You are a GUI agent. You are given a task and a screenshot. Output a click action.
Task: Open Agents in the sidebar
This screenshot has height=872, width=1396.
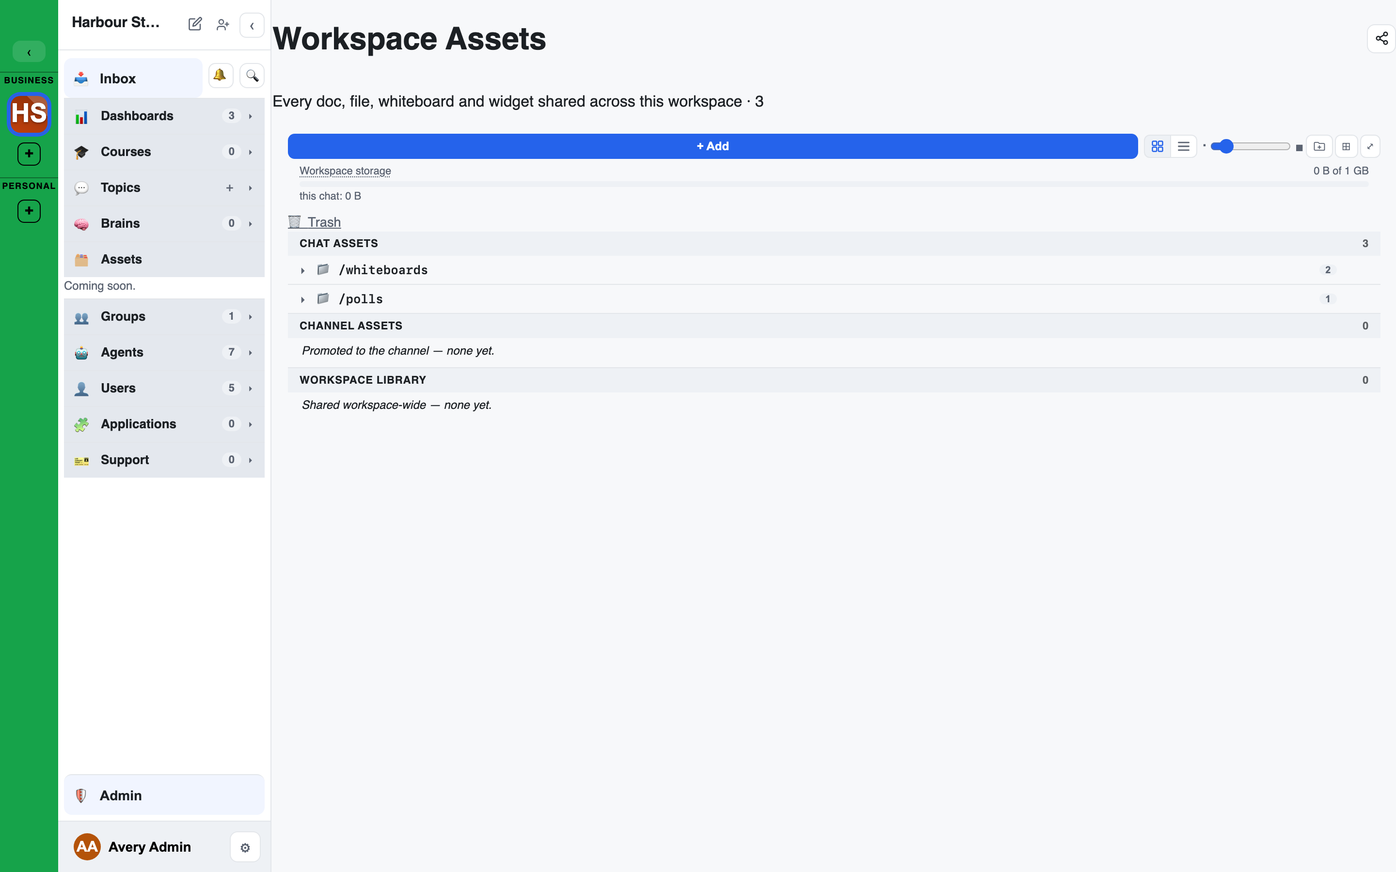164,352
